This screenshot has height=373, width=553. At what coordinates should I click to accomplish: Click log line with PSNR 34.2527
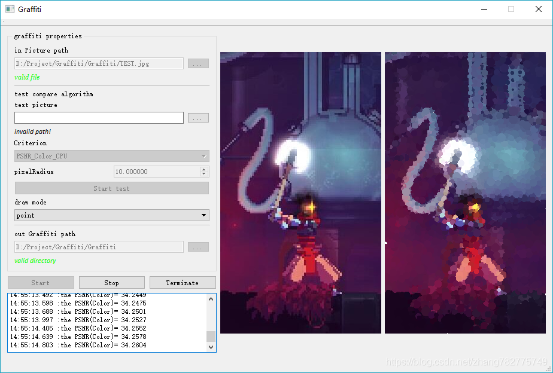78,320
